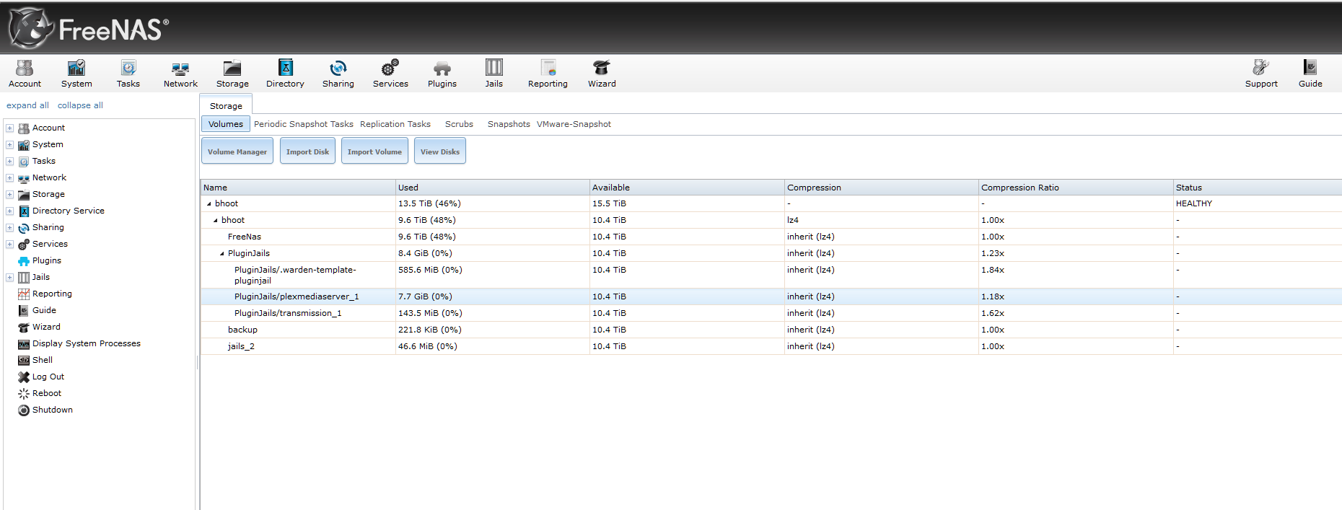Sort by Name column header
Screen dimensions: 1342x510
pos(298,188)
